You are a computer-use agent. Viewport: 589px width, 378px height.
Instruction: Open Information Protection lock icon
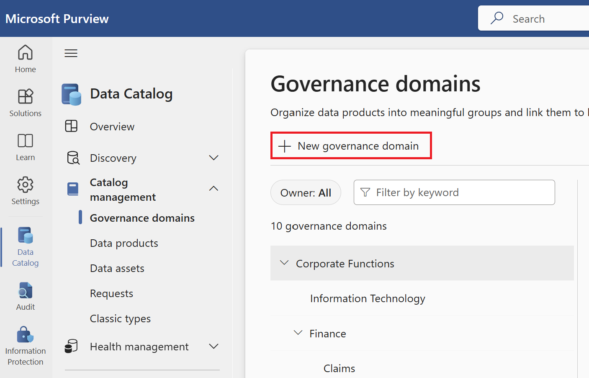pos(25,334)
